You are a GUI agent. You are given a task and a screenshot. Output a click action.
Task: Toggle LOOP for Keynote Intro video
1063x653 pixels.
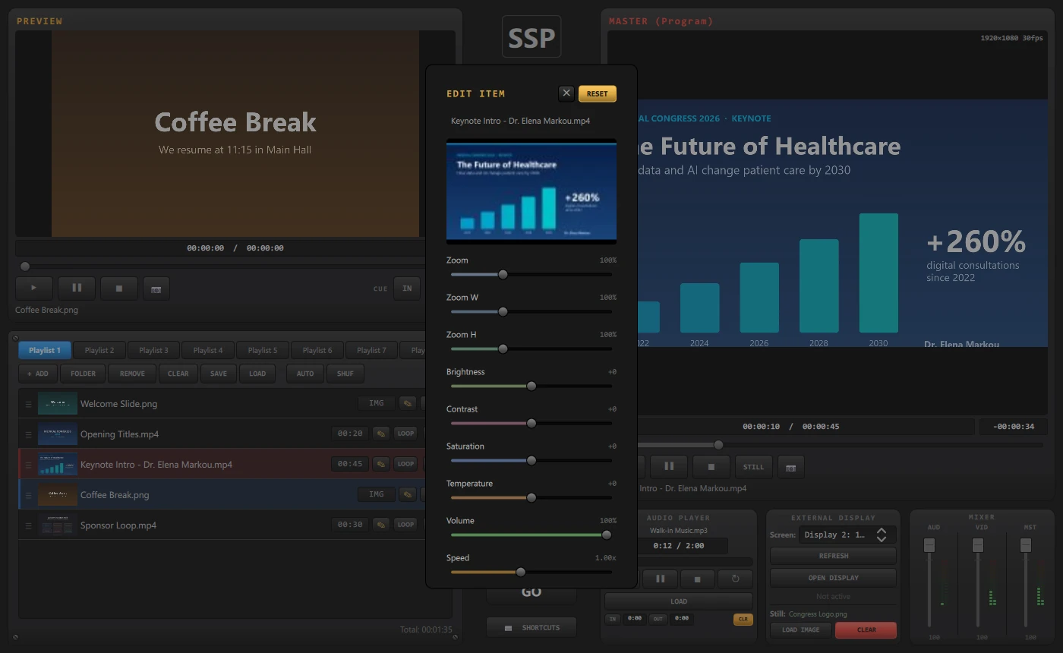point(405,464)
